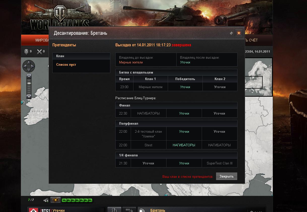This screenshot has width=307, height=212.
Task: Click the Клан column header in Претенденты
Action: coord(81,56)
